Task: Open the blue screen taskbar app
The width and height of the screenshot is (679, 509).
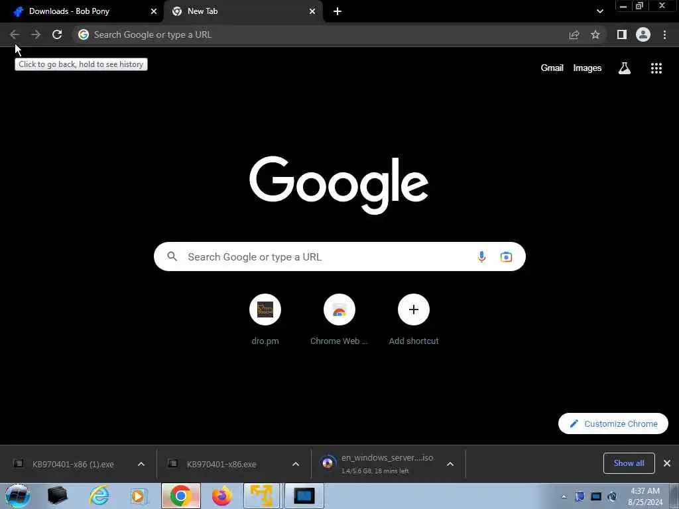Action: 304,496
